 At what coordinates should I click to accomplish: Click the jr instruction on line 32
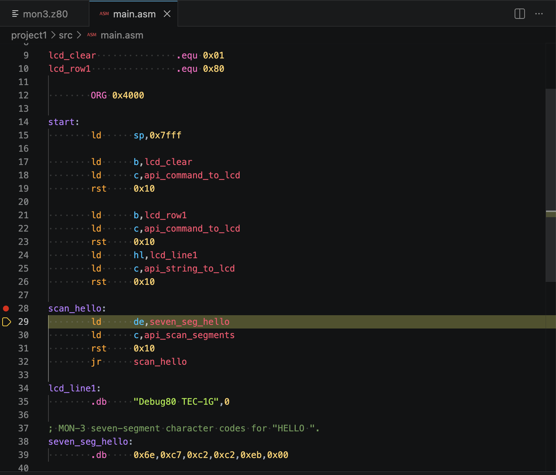click(x=96, y=362)
